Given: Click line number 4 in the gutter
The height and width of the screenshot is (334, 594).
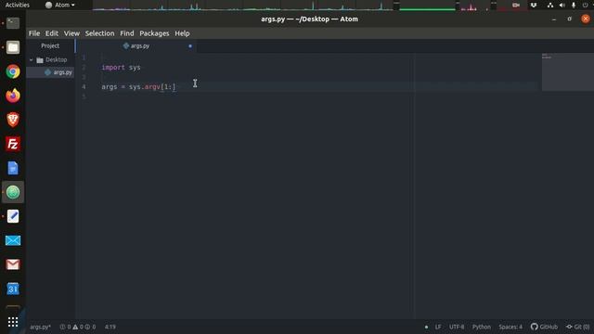Looking at the screenshot, I should pos(84,87).
